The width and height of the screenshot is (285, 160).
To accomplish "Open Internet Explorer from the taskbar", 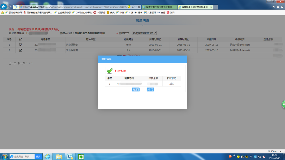I will (x=47, y=157).
